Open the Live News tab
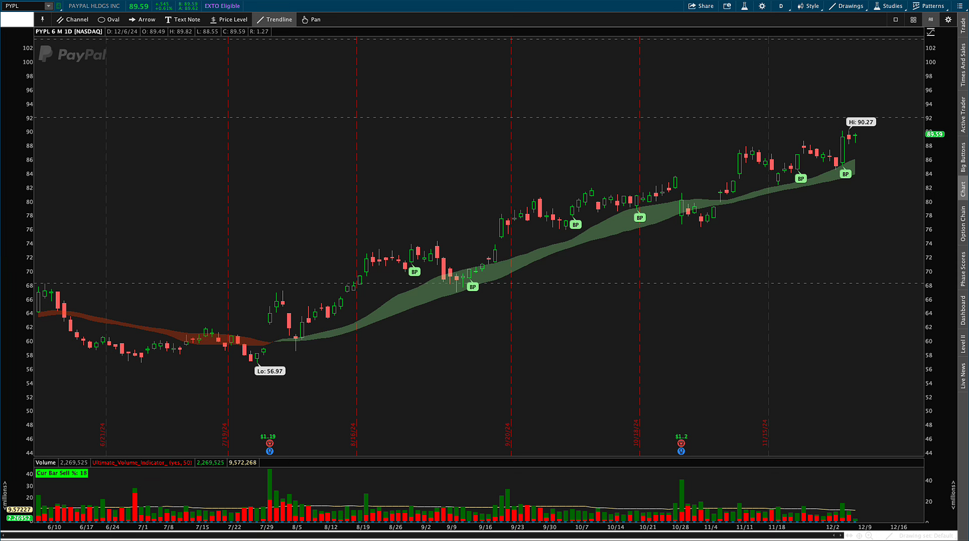The height and width of the screenshot is (541, 969). pyautogui.click(x=962, y=376)
